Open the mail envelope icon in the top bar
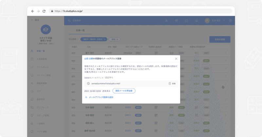This screenshot has width=262, height=137. tap(177, 21)
